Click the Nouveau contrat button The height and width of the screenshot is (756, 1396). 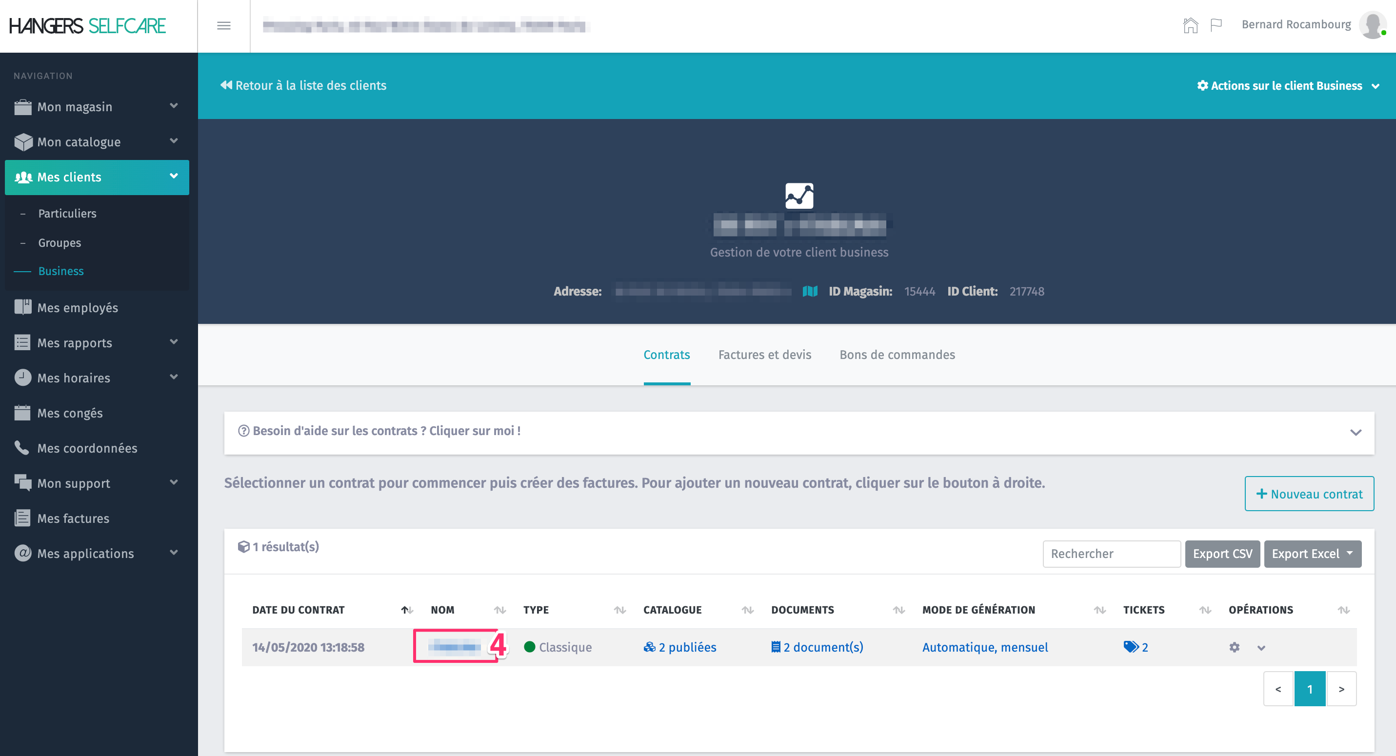click(x=1309, y=494)
